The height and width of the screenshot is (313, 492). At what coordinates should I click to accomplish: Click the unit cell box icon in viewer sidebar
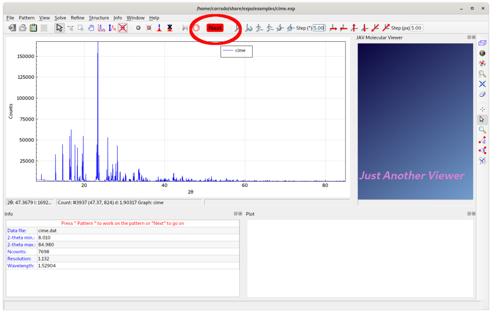[482, 43]
